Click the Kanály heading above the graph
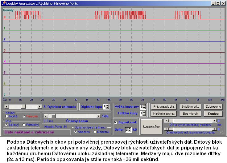227x163 pixels. click(x=8, y=10)
